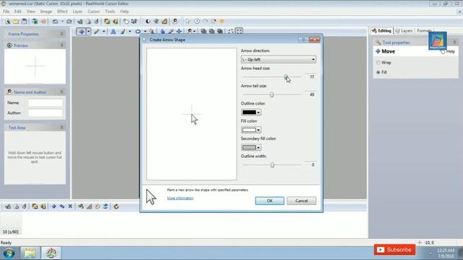463x260 pixels.
Task: Click the Arrow head size slider
Action: [x=272, y=77]
